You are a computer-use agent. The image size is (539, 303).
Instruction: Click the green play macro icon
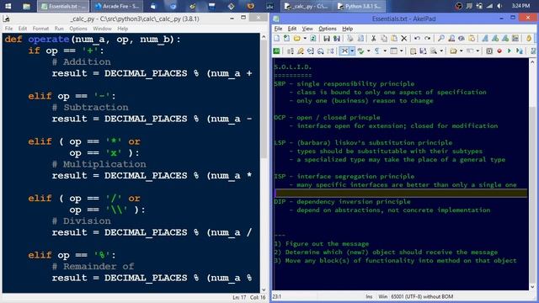click(x=509, y=50)
